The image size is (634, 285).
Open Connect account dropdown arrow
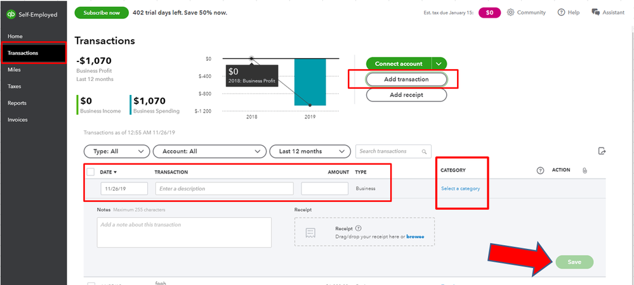click(x=439, y=63)
